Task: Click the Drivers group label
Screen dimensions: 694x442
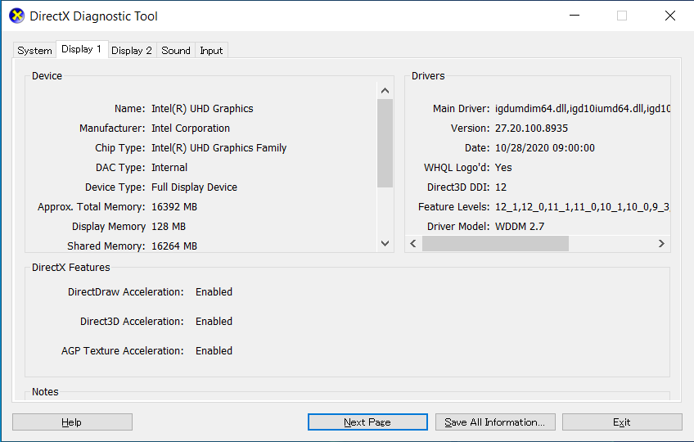Action: point(428,76)
